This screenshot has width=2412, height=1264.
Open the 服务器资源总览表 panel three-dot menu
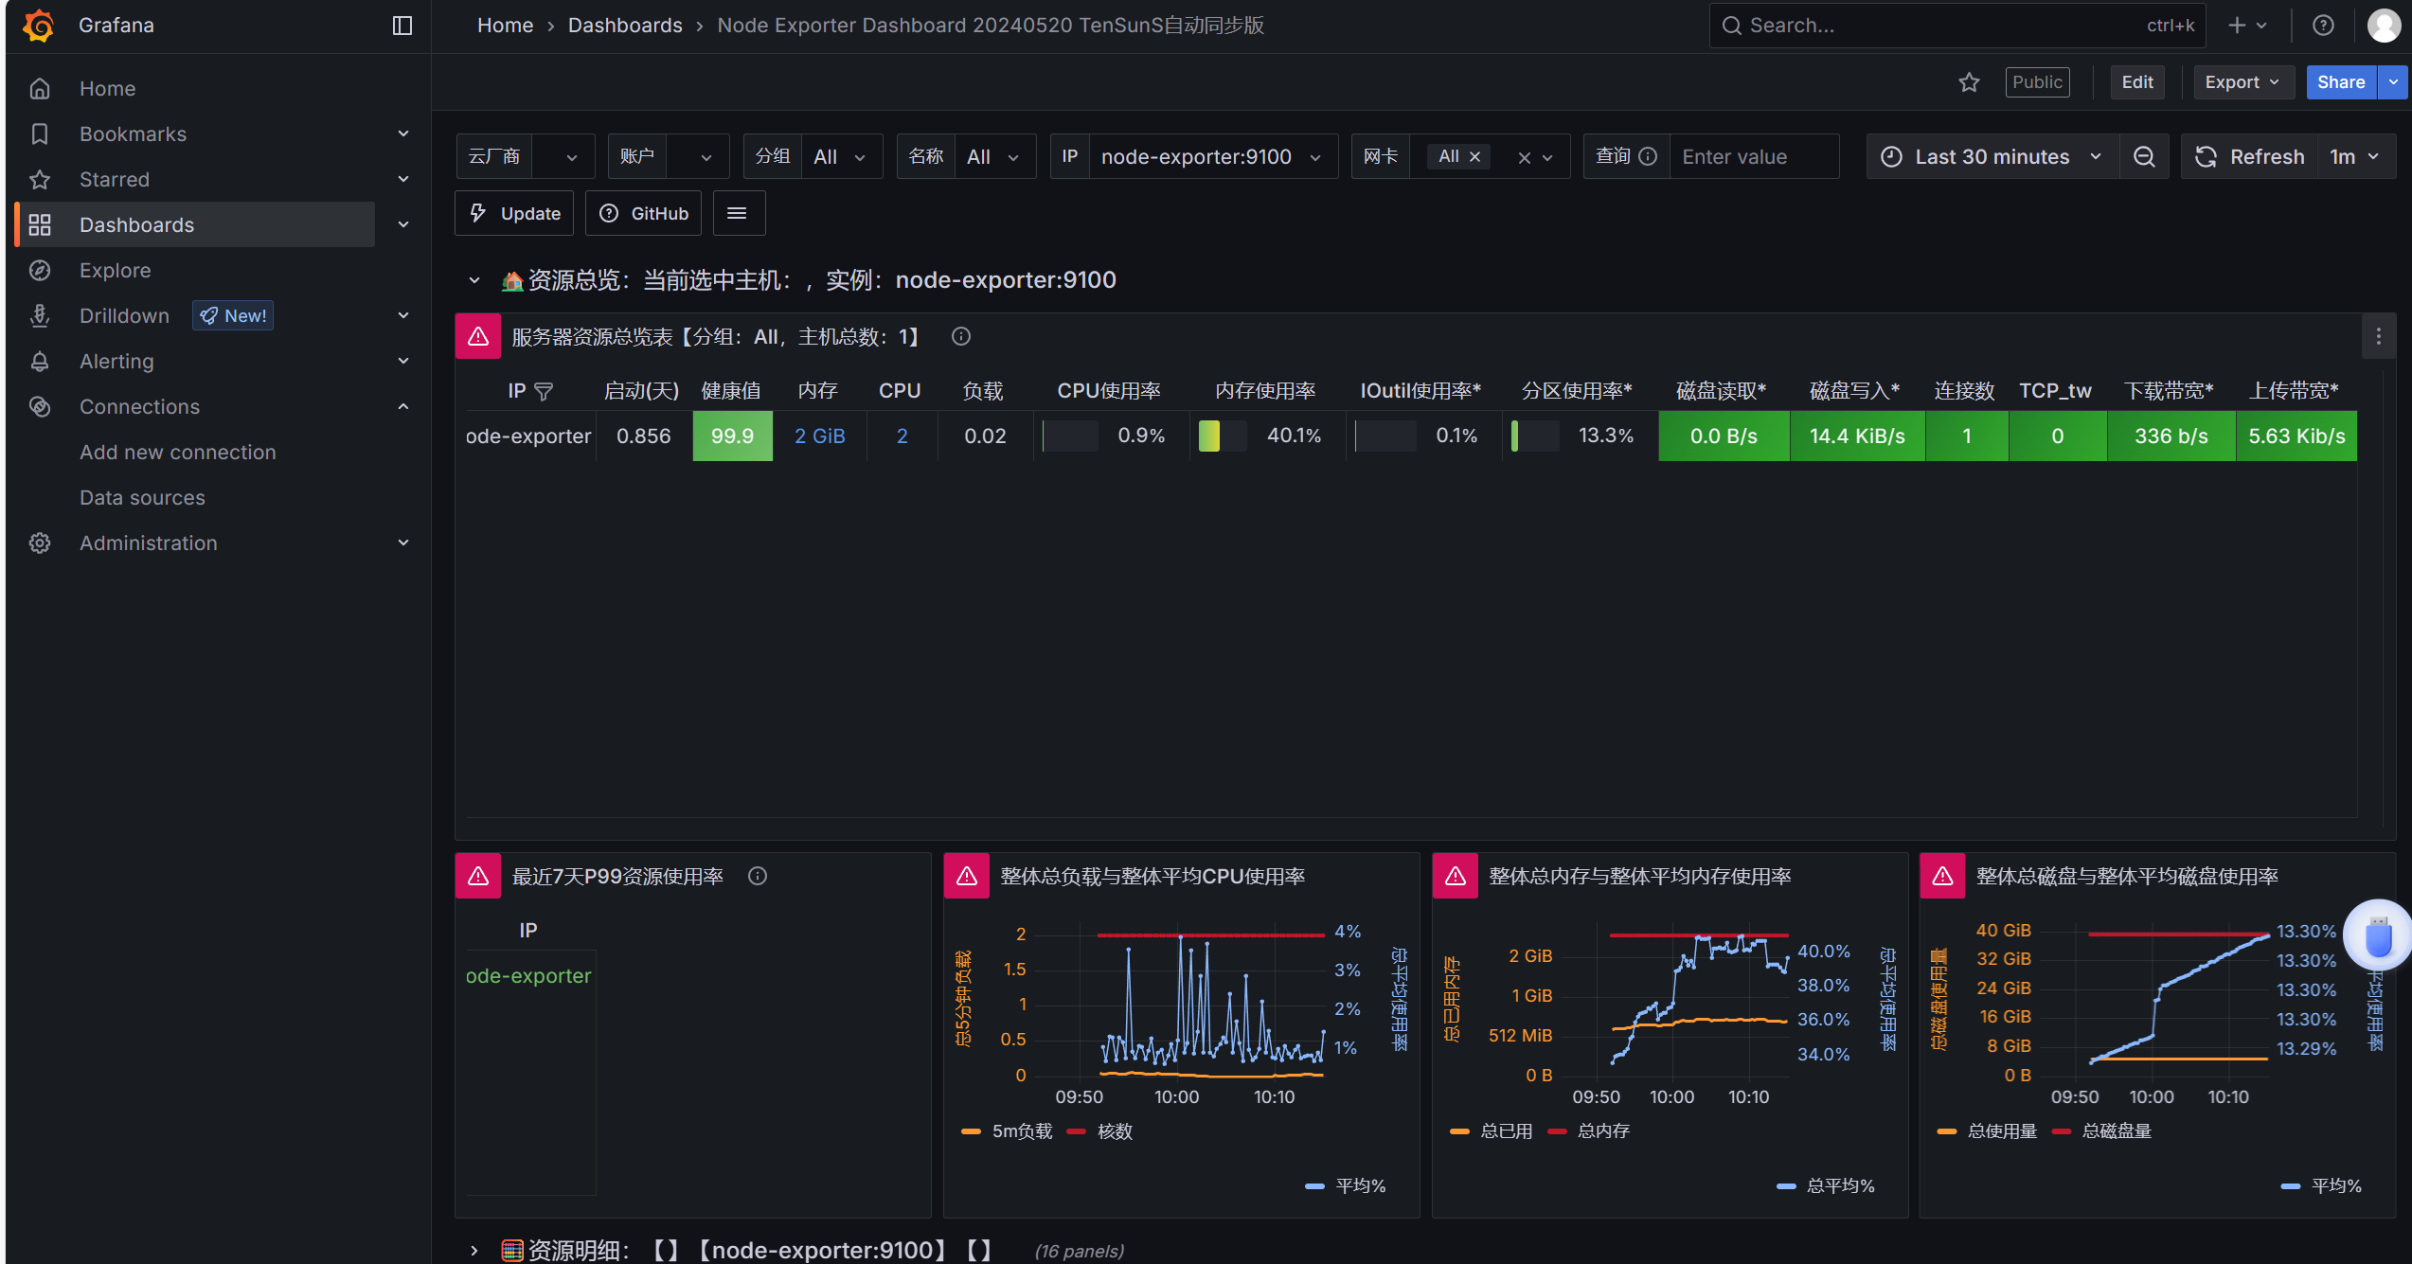click(2378, 336)
